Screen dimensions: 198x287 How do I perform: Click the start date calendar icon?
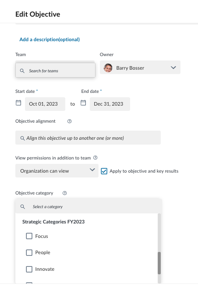coord(18,103)
